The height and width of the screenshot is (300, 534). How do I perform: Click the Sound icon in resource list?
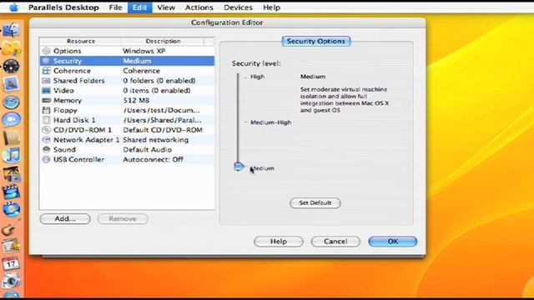point(47,150)
